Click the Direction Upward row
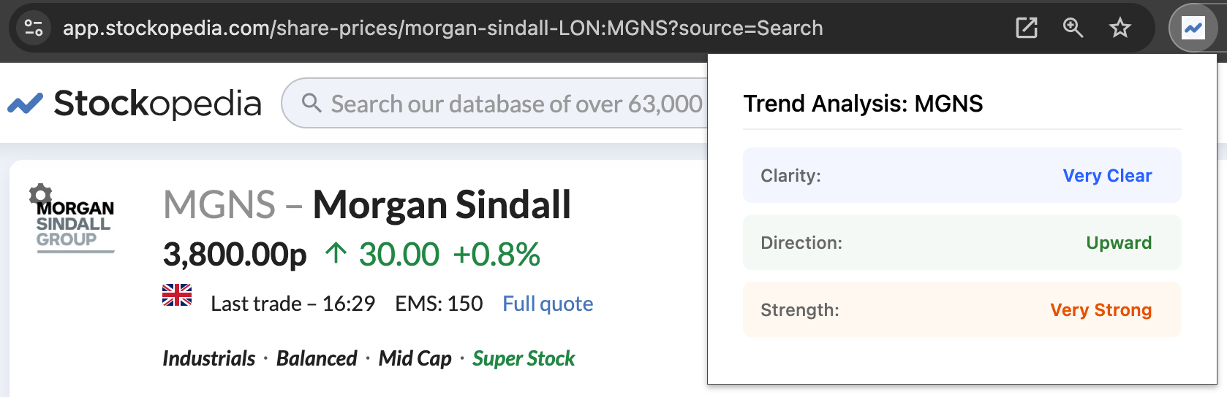The width and height of the screenshot is (1227, 397). (x=962, y=242)
